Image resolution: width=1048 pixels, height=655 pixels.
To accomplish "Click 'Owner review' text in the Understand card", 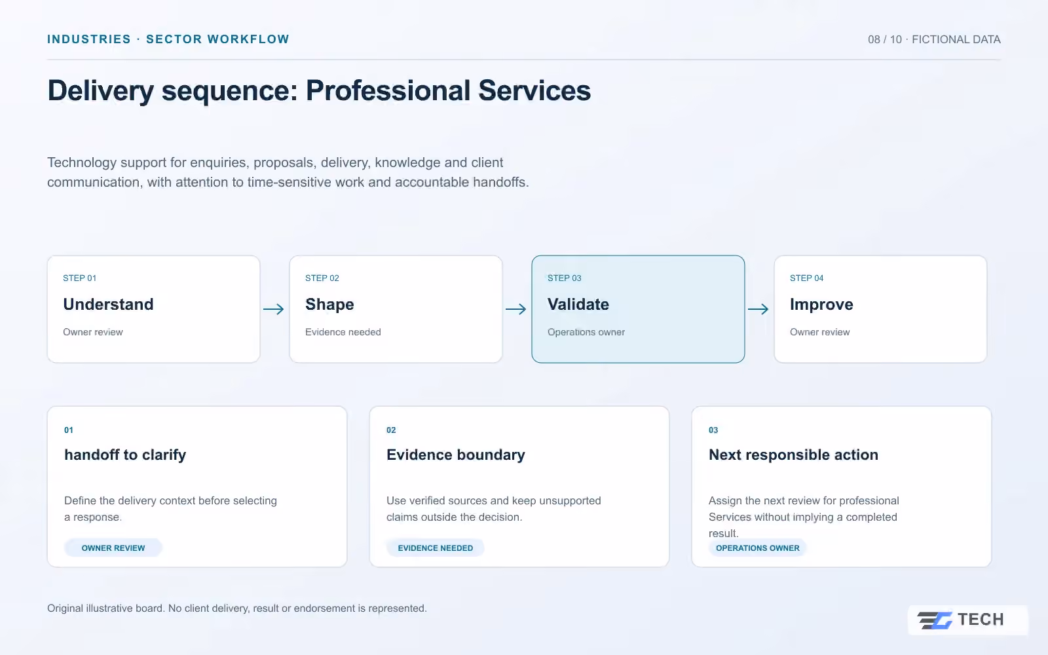I will tap(93, 332).
